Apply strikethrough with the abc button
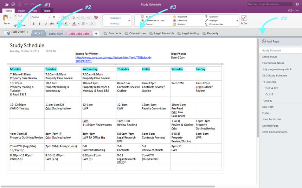Image resolution: width=302 pixels, height=188 pixels. [x=52, y=23]
